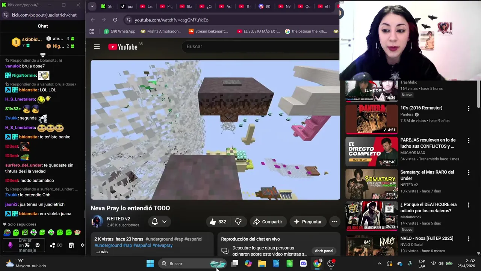Open the emoji picker in Kick chat
The width and height of the screenshot is (481, 271).
coord(37,245)
